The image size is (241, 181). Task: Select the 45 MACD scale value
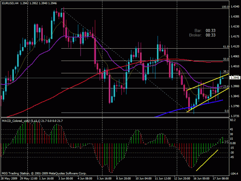pos(231,130)
